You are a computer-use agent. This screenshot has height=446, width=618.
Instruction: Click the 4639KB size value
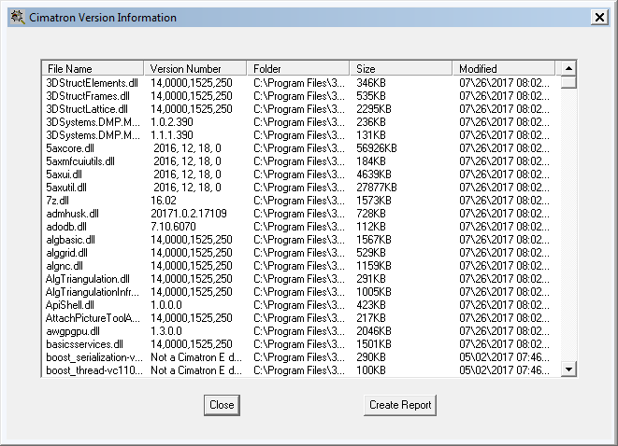tap(374, 174)
